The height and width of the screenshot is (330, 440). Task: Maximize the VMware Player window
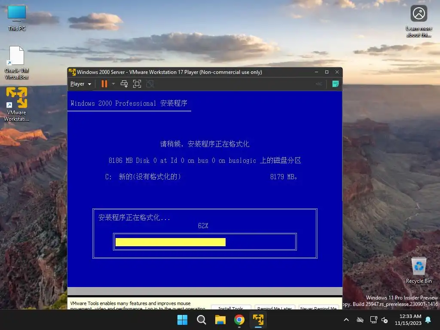tap(327, 72)
